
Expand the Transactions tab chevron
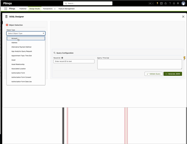[x=55, y=9]
